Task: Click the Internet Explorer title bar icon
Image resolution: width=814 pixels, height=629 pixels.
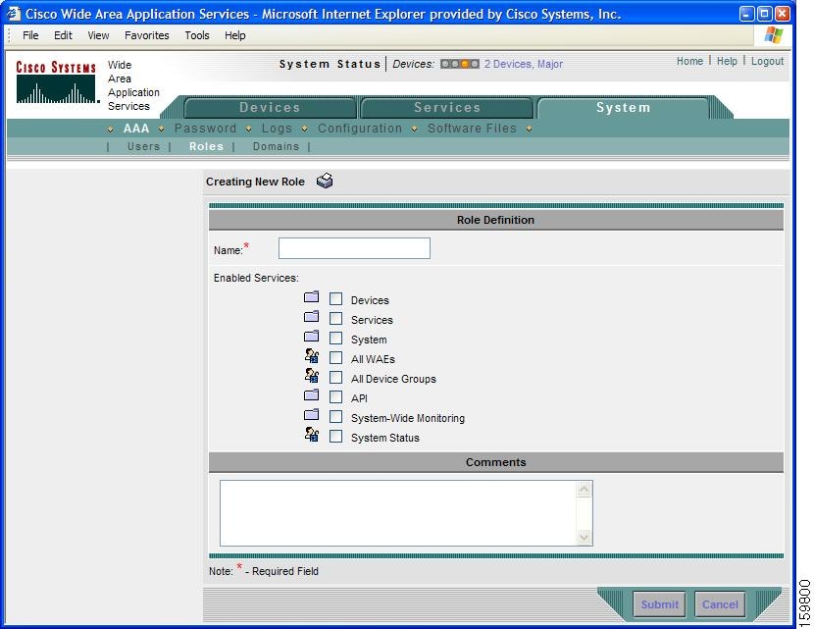Action: coord(14,14)
